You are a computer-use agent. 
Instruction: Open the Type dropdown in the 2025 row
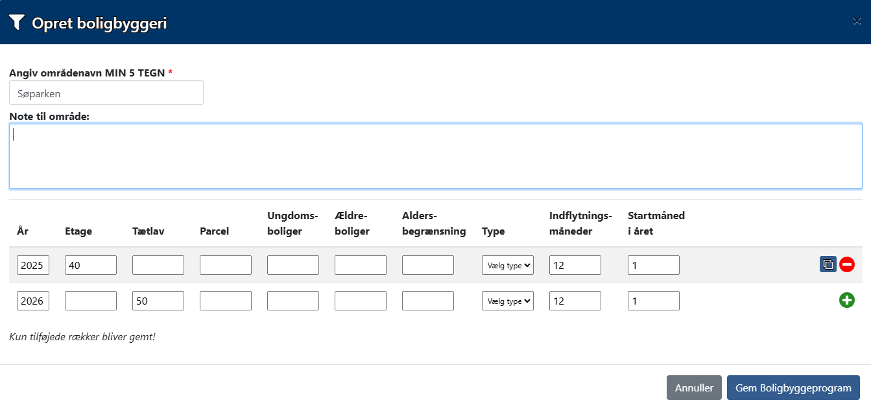tap(508, 265)
